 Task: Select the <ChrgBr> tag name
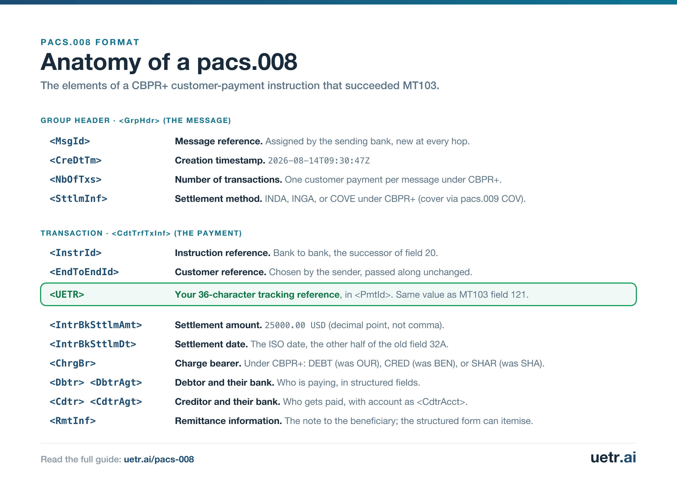click(72, 363)
